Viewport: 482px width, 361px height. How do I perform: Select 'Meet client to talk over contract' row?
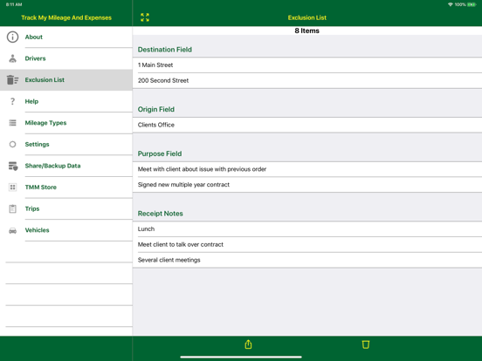(x=307, y=245)
